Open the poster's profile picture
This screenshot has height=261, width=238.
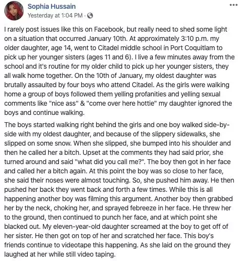(x=14, y=11)
